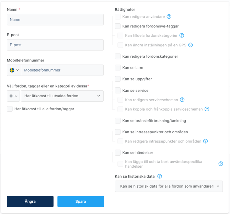
Task: Click help icon beside Kan redigera användare
Action: (169, 16)
